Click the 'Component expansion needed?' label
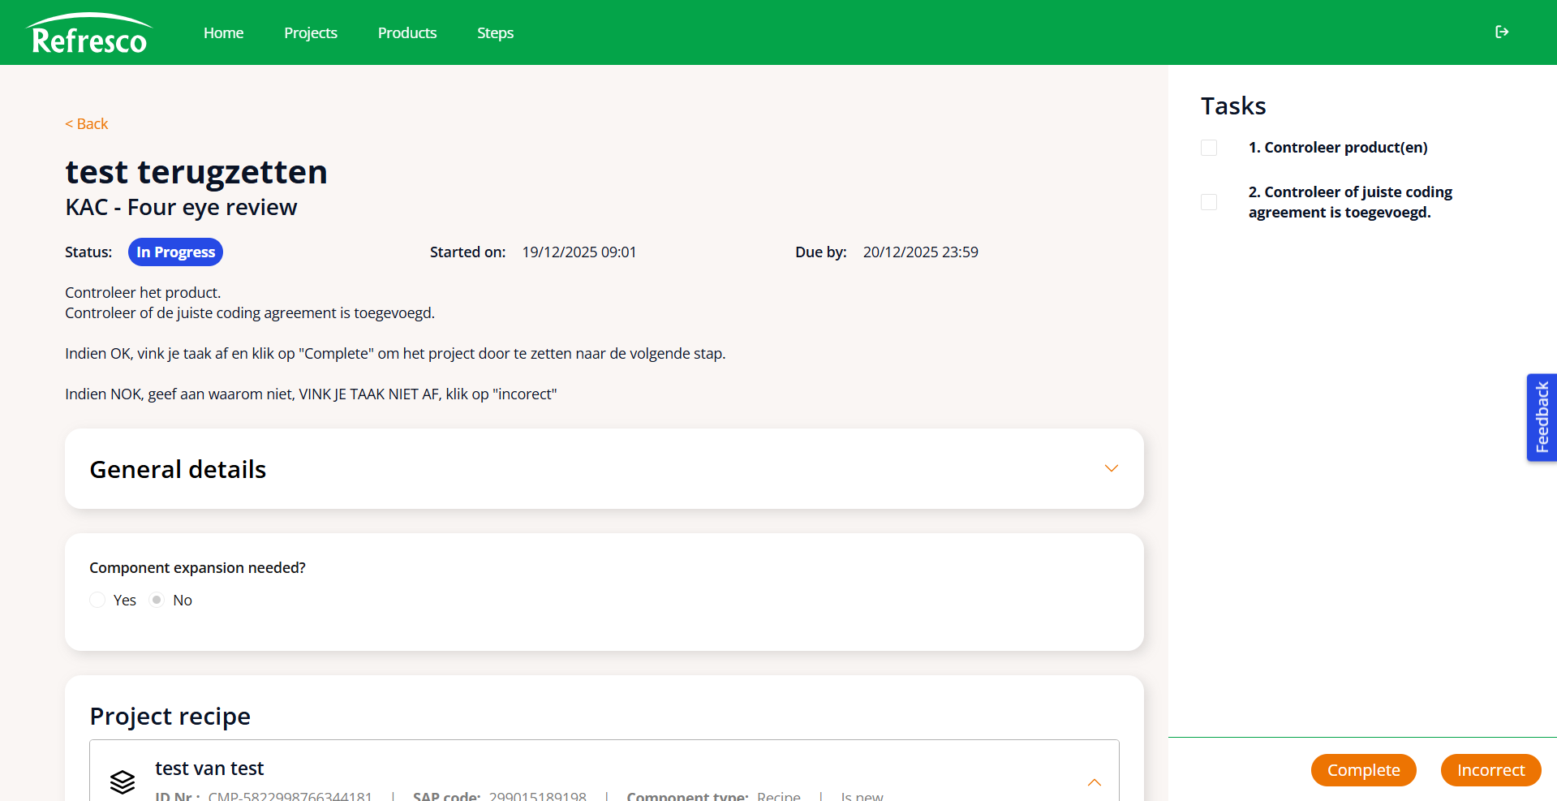The image size is (1557, 801). tap(197, 568)
